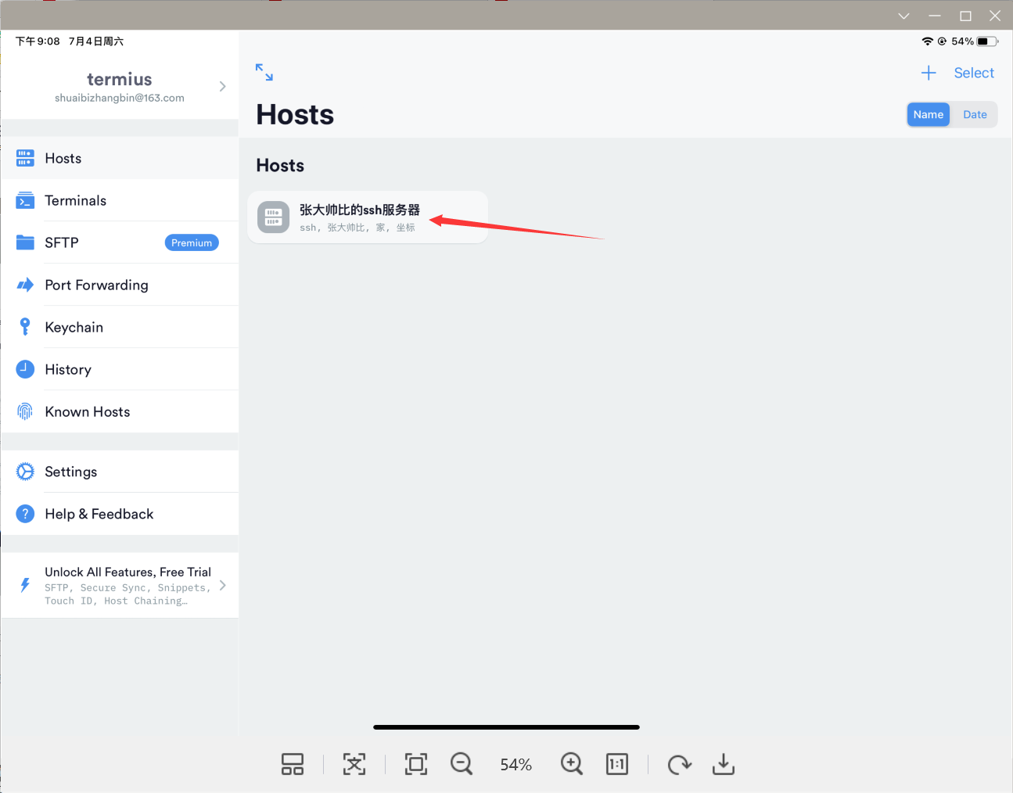Open the Terminals section icon
Screen dimensions: 1013x793
(24, 200)
